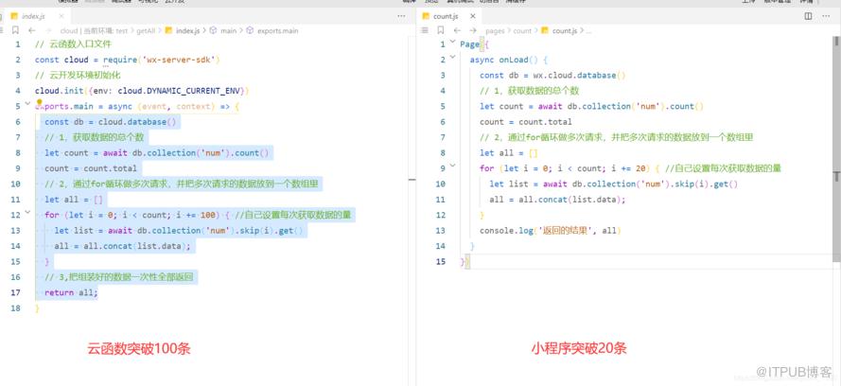
Task: Close the count.js tab
Action: coord(472,17)
